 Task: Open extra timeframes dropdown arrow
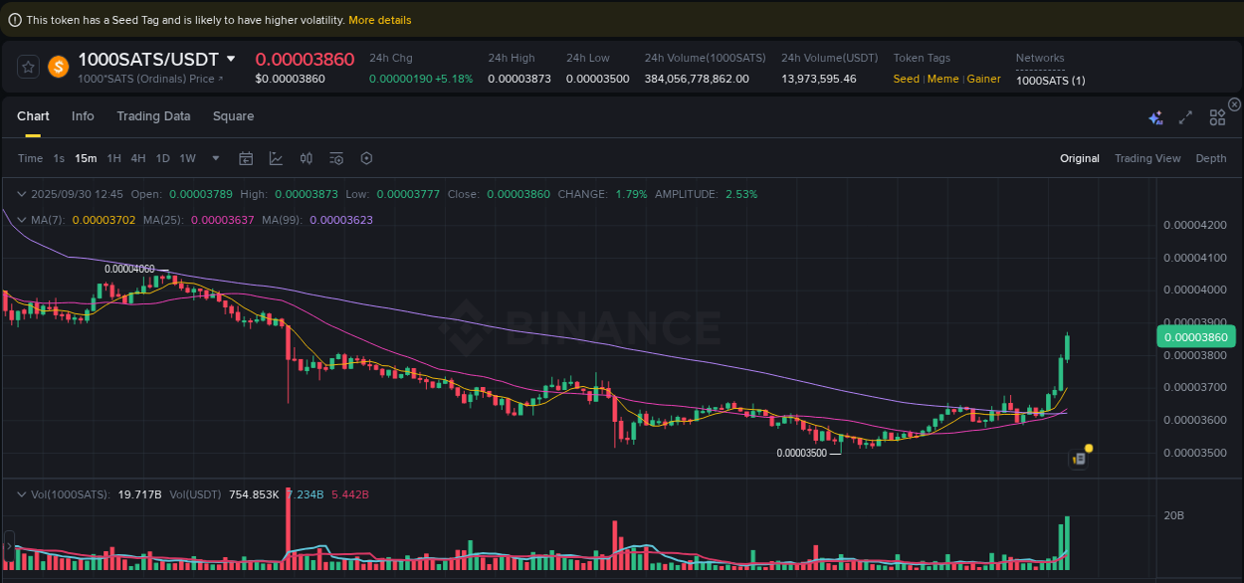[x=215, y=158]
